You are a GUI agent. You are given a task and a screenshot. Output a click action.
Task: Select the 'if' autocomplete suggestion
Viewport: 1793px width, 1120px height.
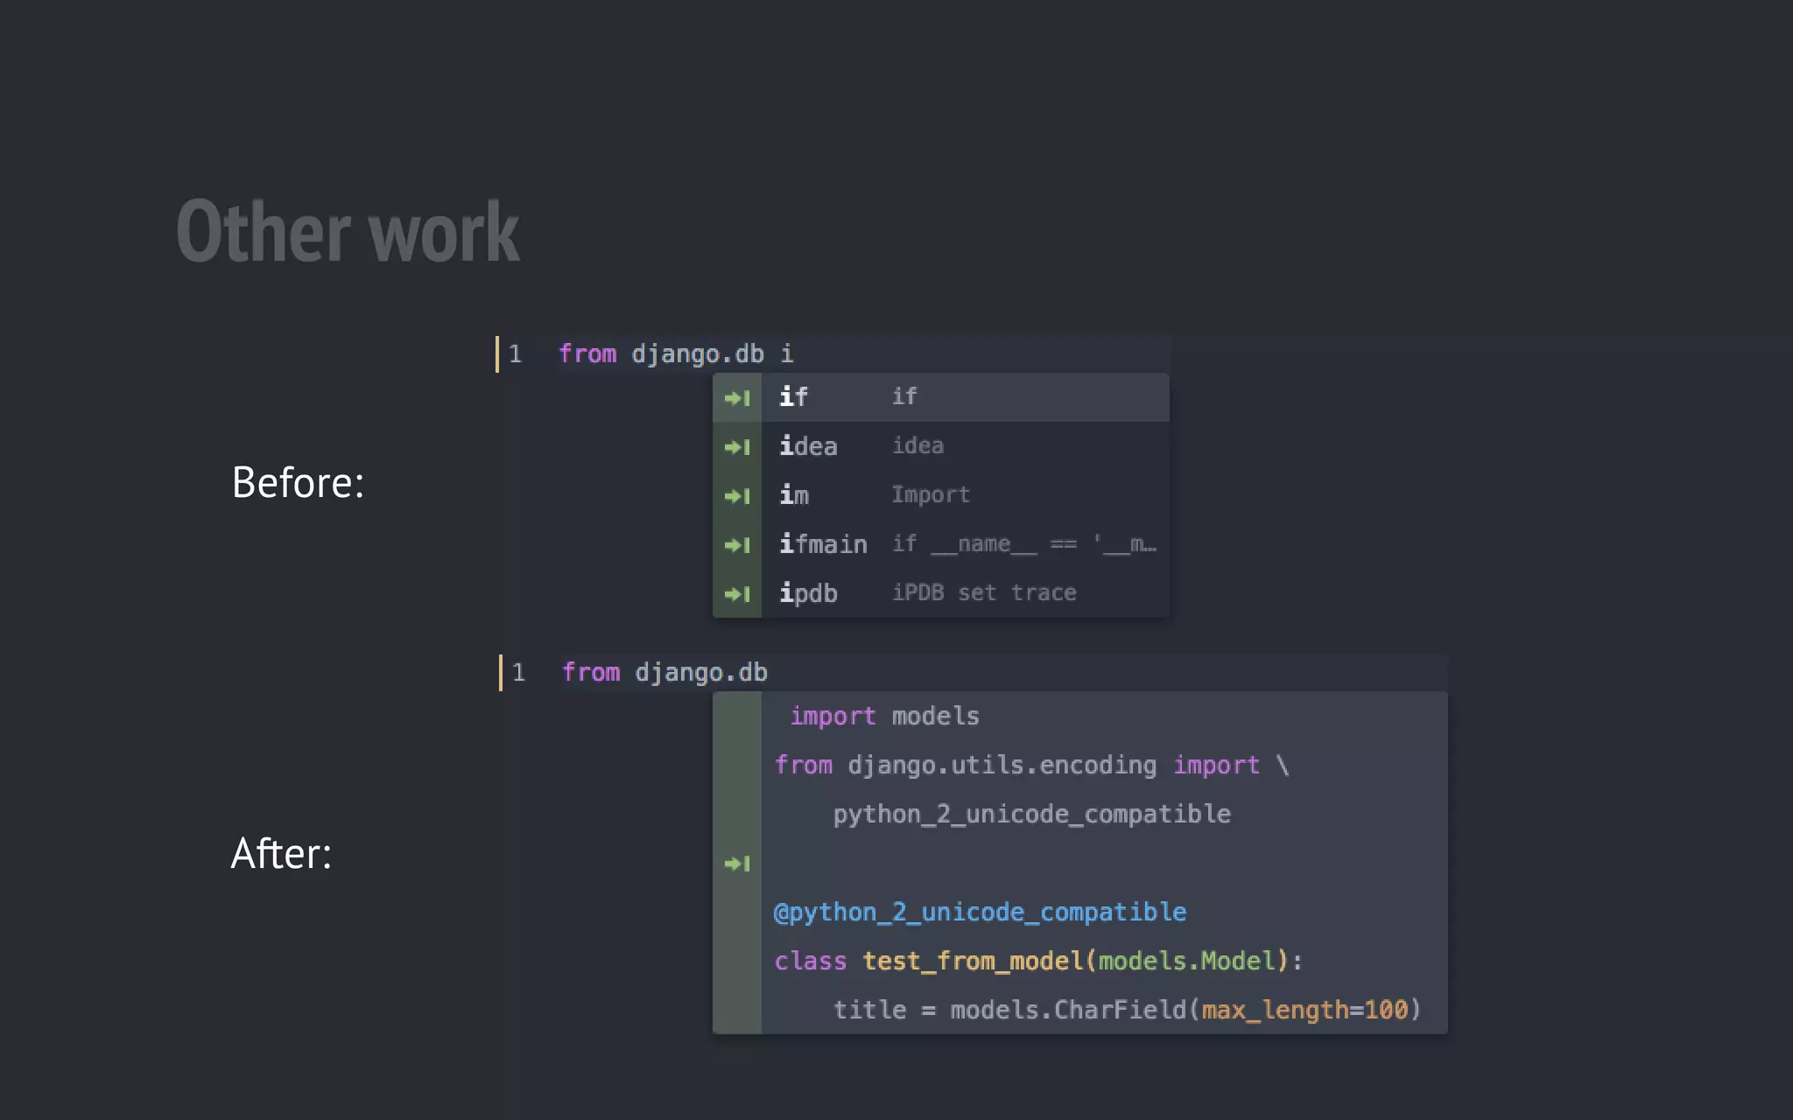point(963,397)
